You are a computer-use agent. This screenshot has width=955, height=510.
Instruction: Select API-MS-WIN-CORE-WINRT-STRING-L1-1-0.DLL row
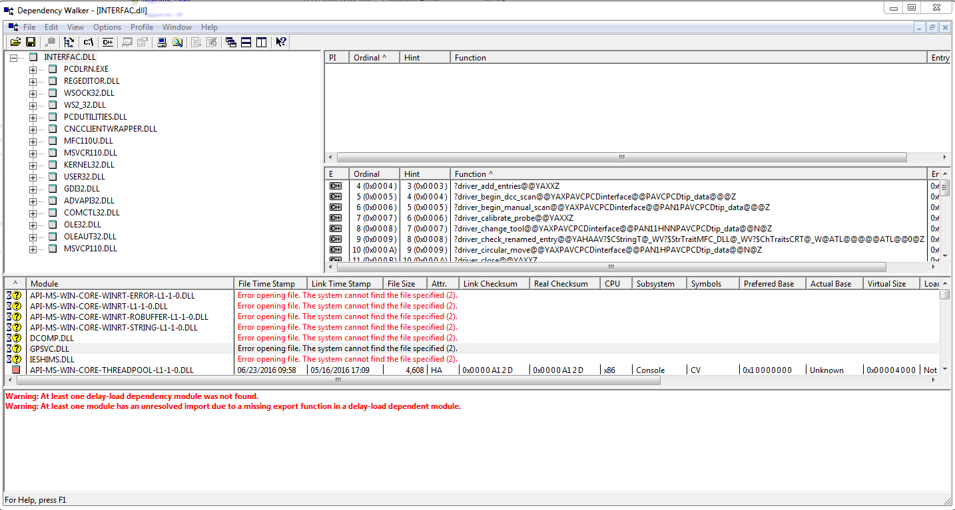[x=472, y=327]
